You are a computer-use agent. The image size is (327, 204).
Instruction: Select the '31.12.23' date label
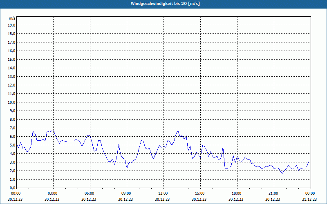point(309,199)
